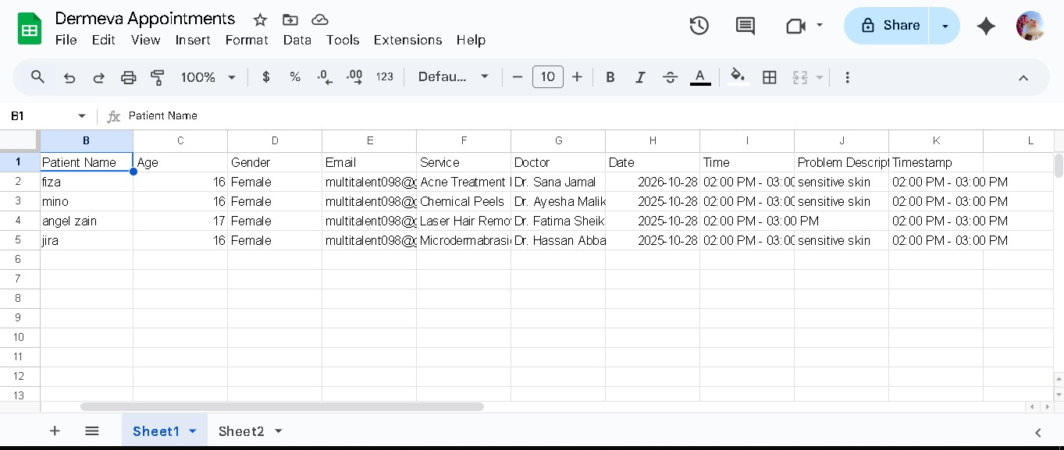Click the undo arrow icon
This screenshot has width=1064, height=450.
pos(69,77)
